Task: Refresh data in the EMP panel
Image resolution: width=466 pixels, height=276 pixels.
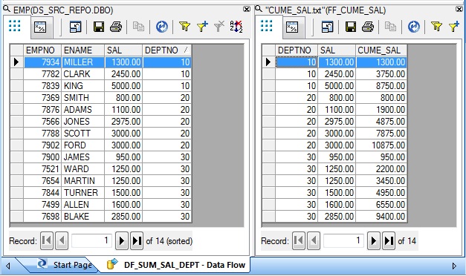Action: (162, 27)
